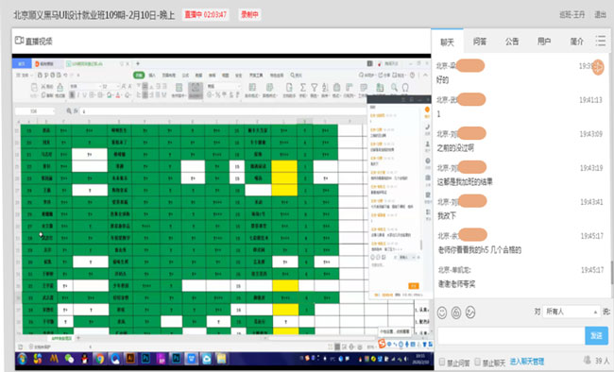
Task: Click message "这都是我加班的结果"
Action: [x=465, y=181]
